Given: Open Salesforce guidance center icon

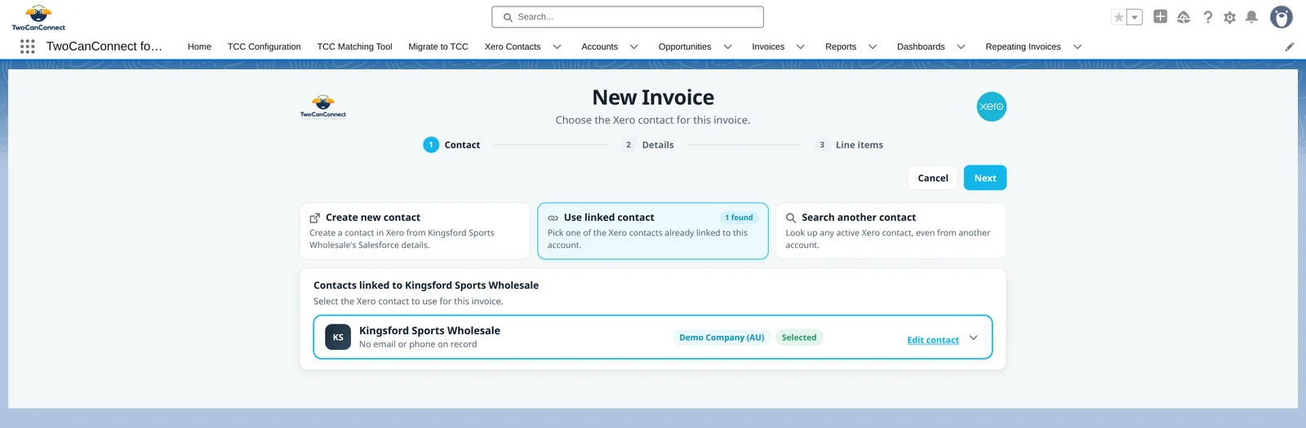Looking at the screenshot, I should click(1184, 17).
